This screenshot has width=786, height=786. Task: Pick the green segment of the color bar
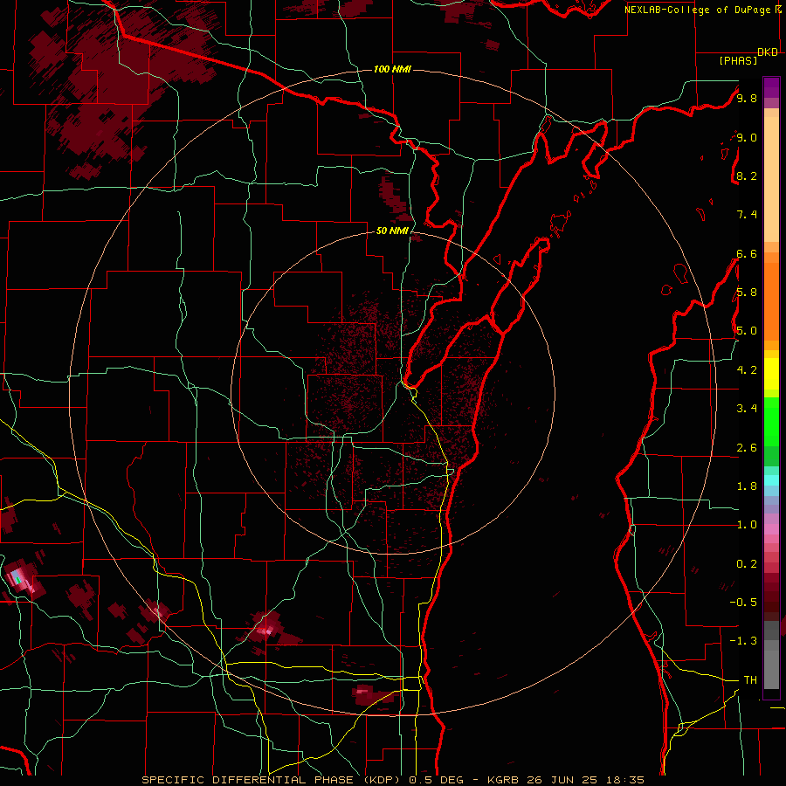771,421
